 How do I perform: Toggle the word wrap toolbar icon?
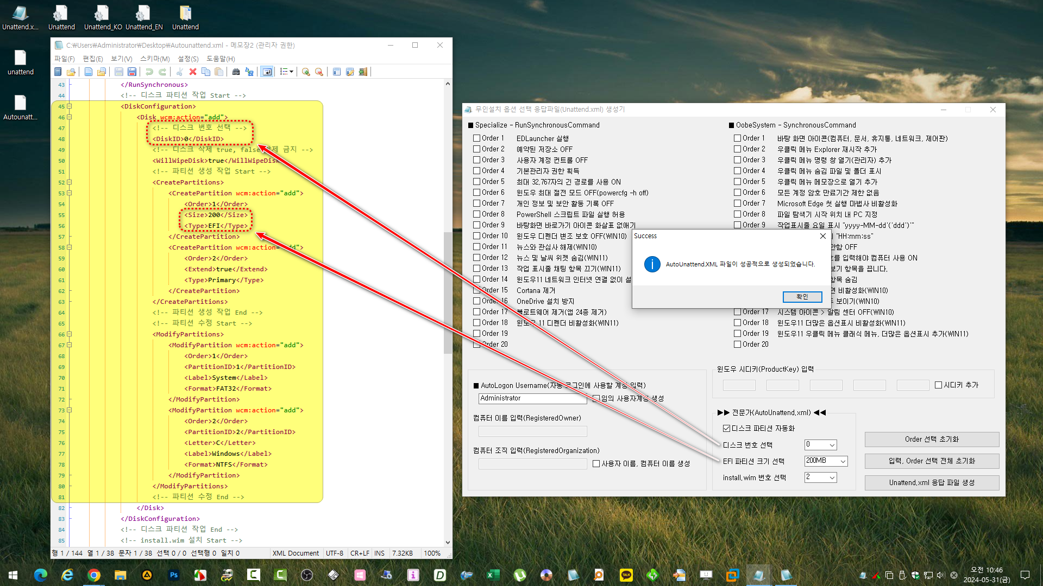[267, 72]
